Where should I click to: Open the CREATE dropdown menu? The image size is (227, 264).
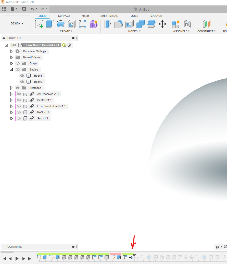(x=66, y=31)
